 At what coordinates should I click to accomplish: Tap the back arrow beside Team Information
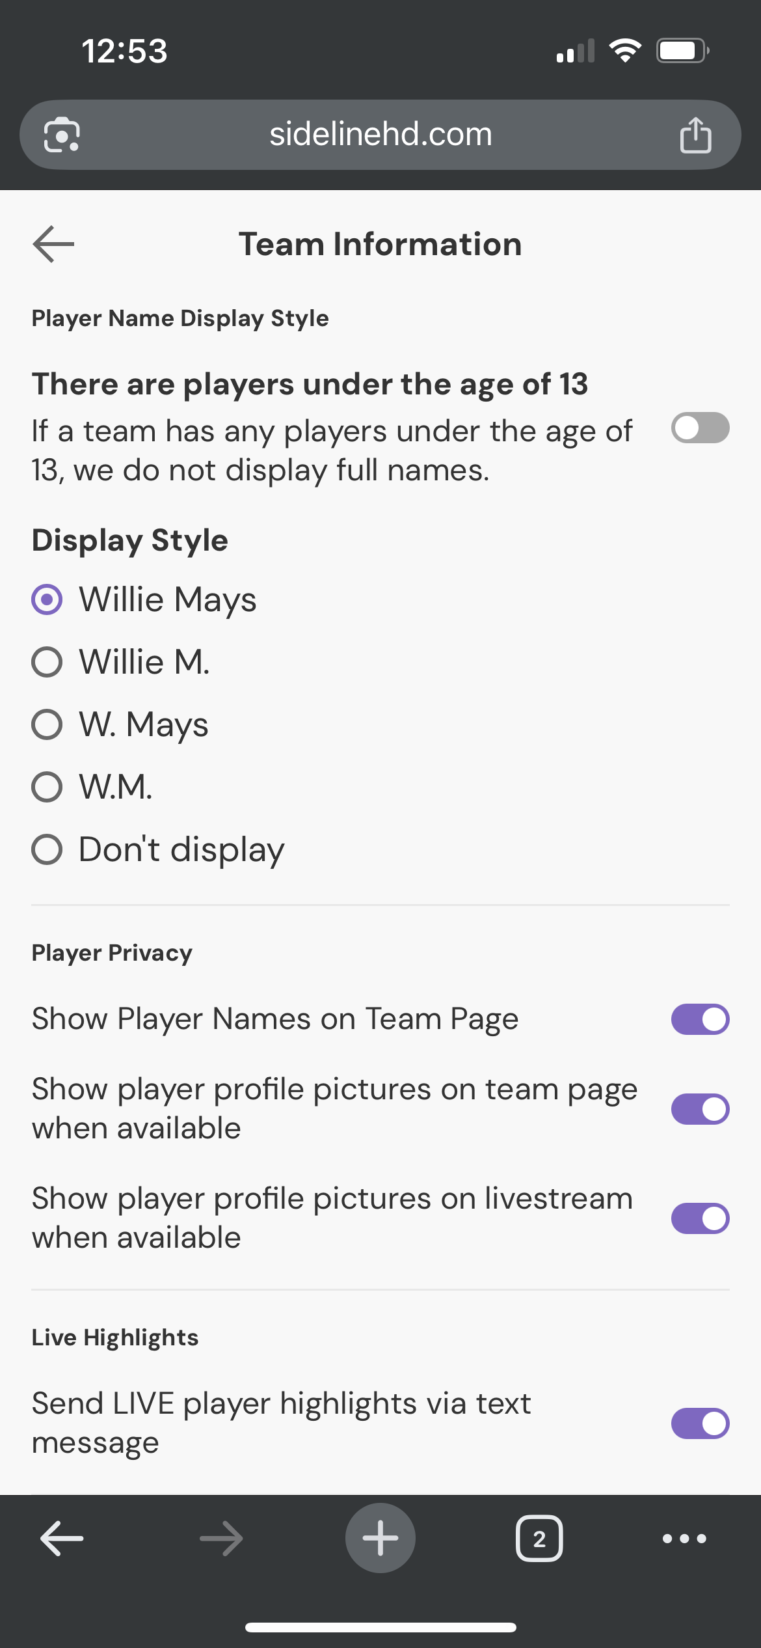pyautogui.click(x=53, y=244)
